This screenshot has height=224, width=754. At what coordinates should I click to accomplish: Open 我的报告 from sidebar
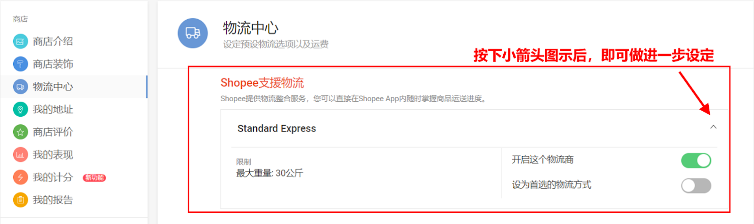pyautogui.click(x=53, y=200)
